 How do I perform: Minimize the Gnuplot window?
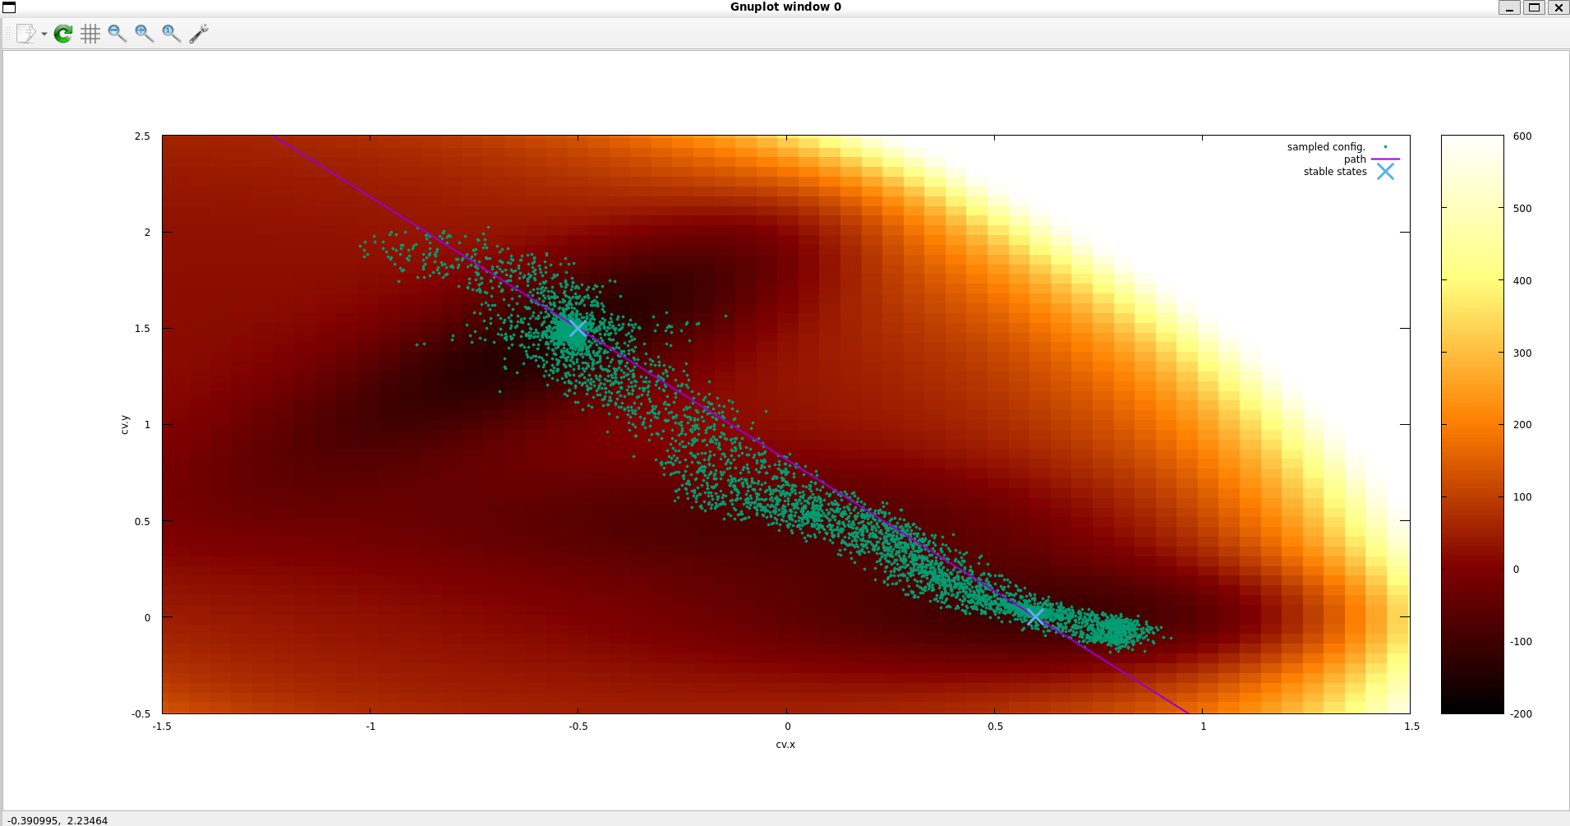pyautogui.click(x=1509, y=7)
